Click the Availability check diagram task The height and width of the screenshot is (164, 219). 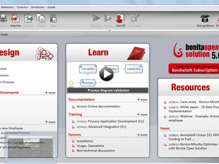[x=134, y=69]
